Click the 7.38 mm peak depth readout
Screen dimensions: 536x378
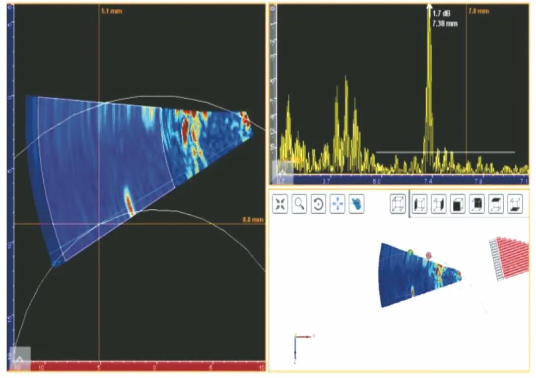(445, 24)
